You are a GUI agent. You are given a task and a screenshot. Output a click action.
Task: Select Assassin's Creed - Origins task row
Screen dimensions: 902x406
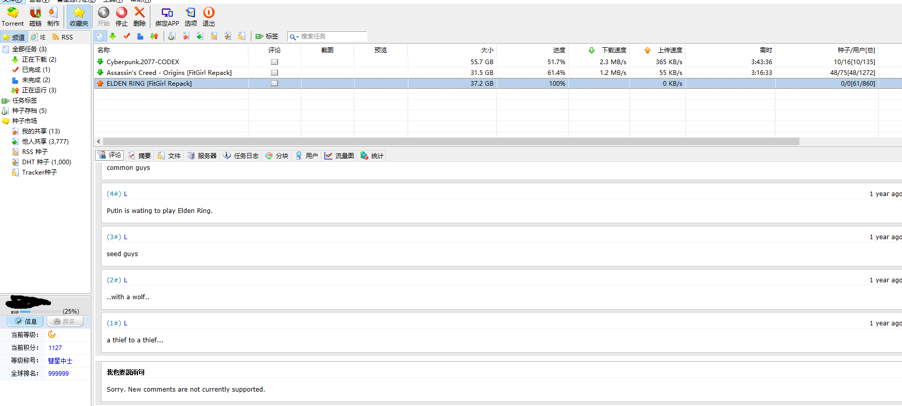coord(498,72)
